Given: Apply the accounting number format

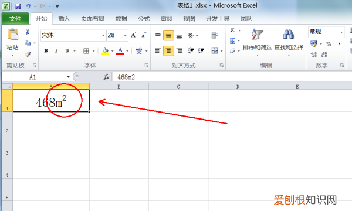Looking at the screenshot, I should (314, 43).
